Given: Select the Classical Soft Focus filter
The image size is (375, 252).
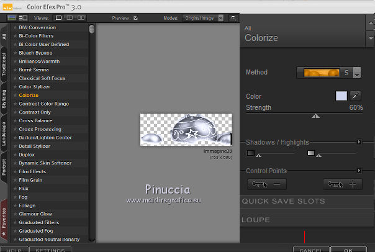Looking at the screenshot, I should [42, 78].
